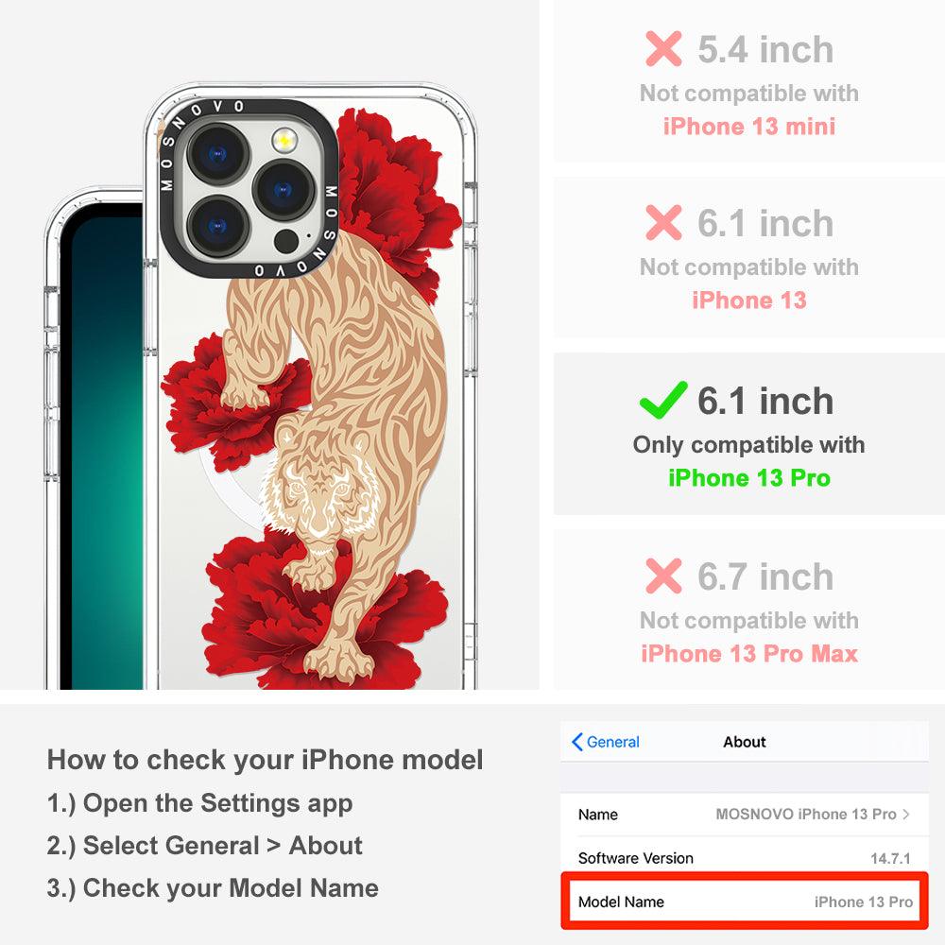Viewport: 945px width, 945px height.
Task: Click the green checkmark beside 6.1 inch
Action: (x=663, y=400)
